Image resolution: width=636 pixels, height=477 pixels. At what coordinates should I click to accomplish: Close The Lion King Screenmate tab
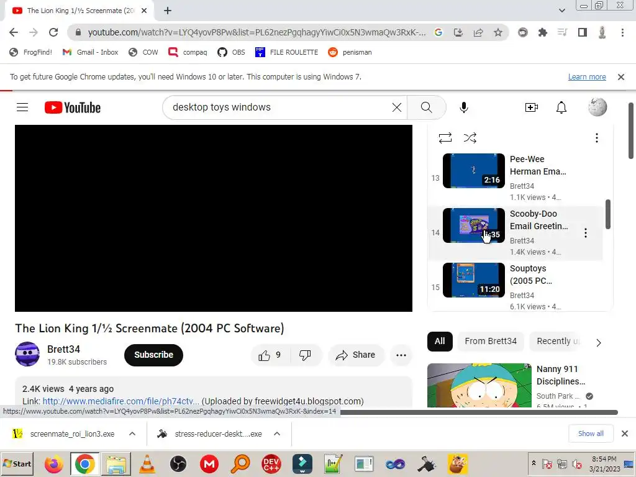pos(144,11)
